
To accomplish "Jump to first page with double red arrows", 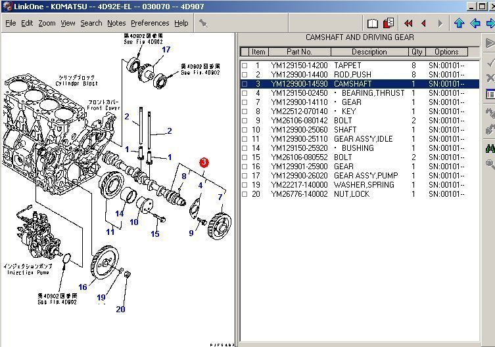I will pos(408,24).
